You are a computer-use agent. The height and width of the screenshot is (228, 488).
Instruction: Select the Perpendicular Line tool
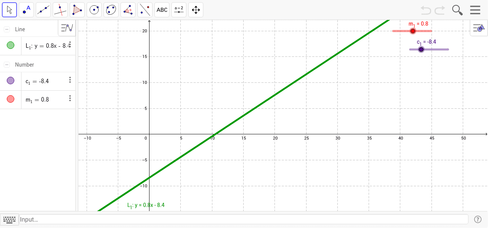click(x=60, y=10)
